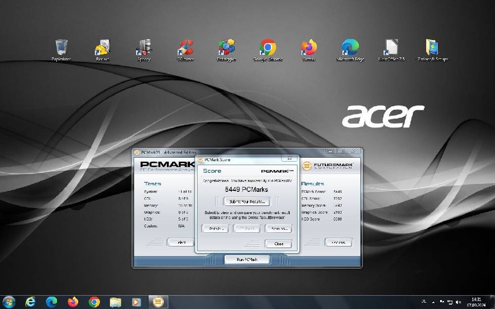495x309 pixels.
Task: Launch CCleaner desktop shortcut
Action: point(185,50)
